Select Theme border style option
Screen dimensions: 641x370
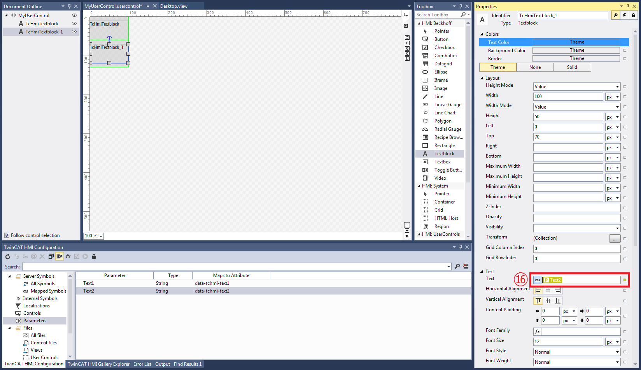tap(498, 67)
